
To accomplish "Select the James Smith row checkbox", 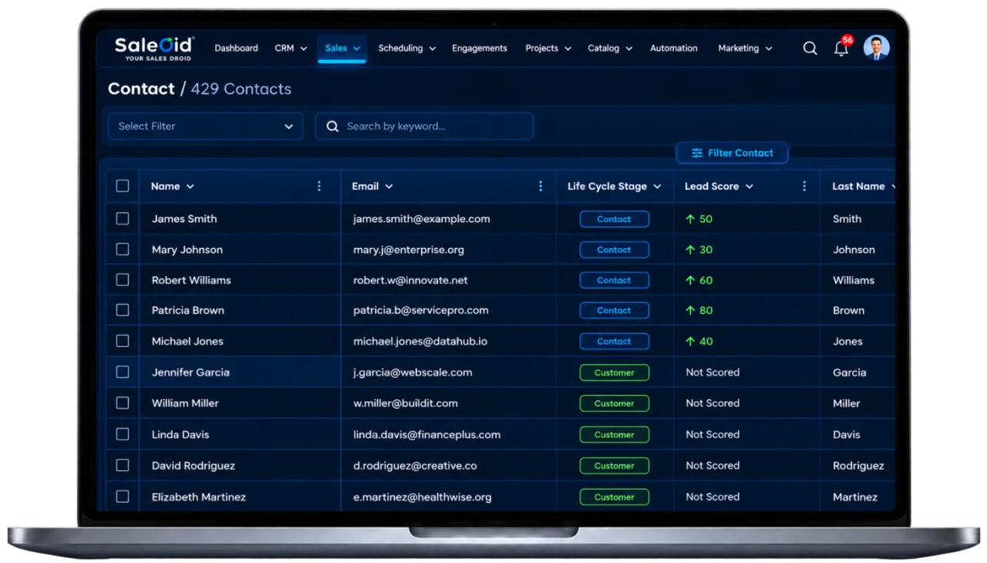I will click(123, 218).
